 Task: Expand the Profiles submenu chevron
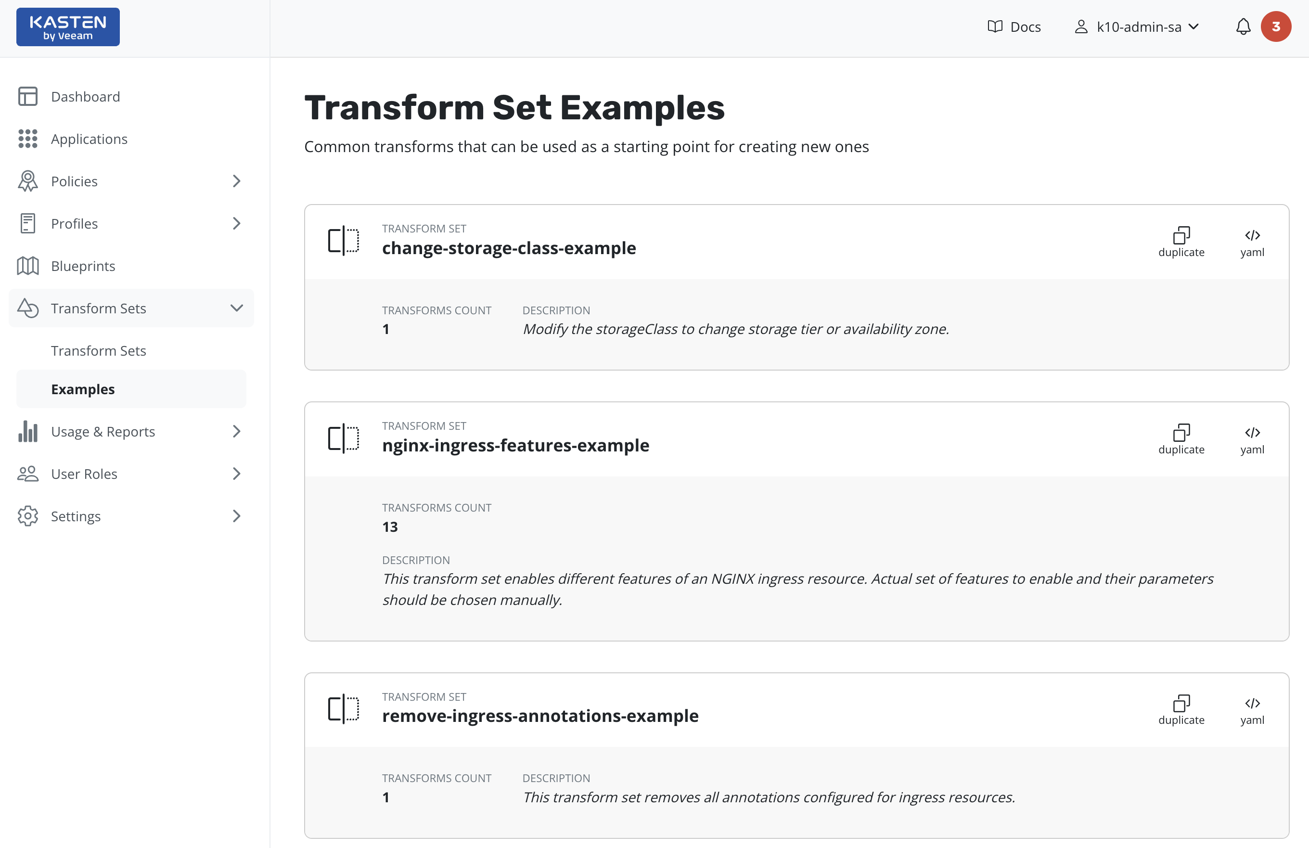tap(236, 224)
